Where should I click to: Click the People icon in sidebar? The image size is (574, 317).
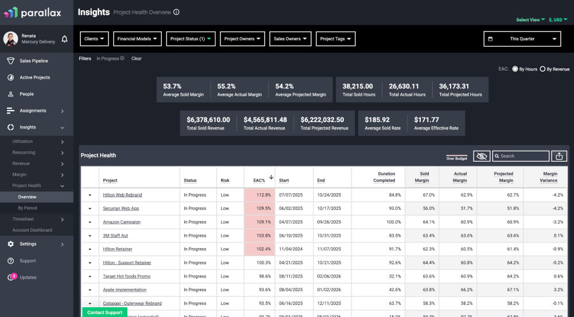10,94
